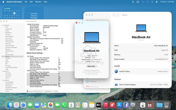
Task: Open Notes app in the Dock
Action: [92, 105]
